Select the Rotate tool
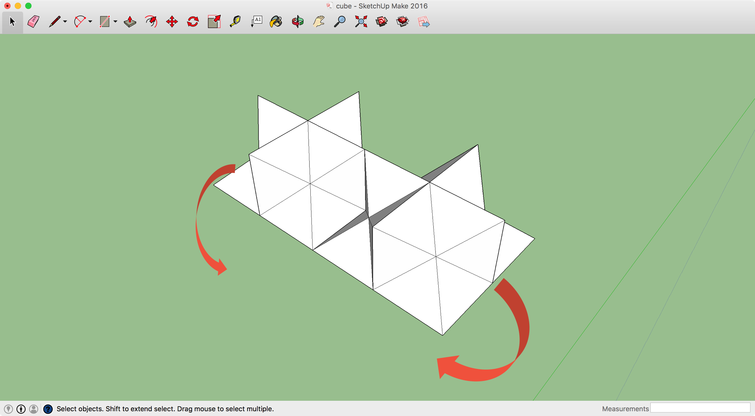The height and width of the screenshot is (416, 755). coord(193,21)
